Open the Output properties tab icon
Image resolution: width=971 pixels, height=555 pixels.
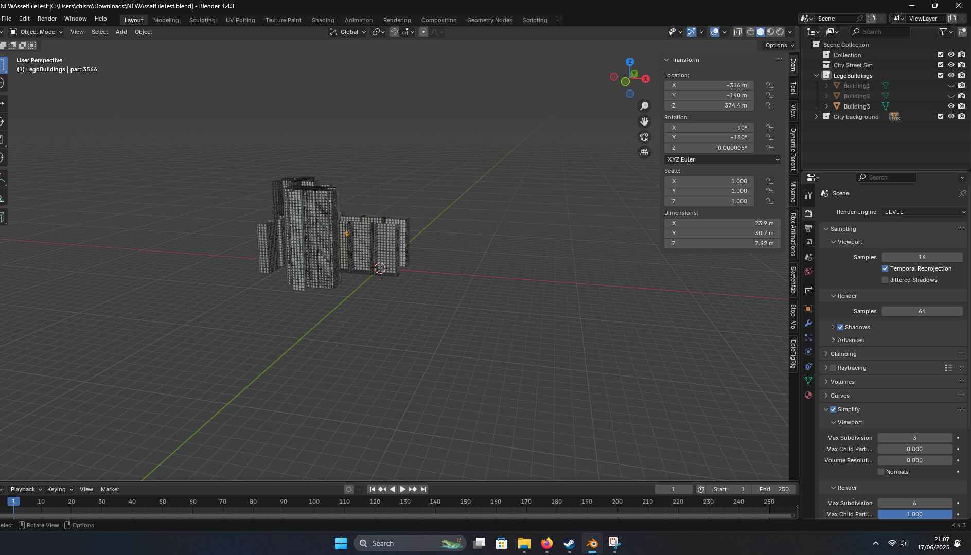coord(808,228)
